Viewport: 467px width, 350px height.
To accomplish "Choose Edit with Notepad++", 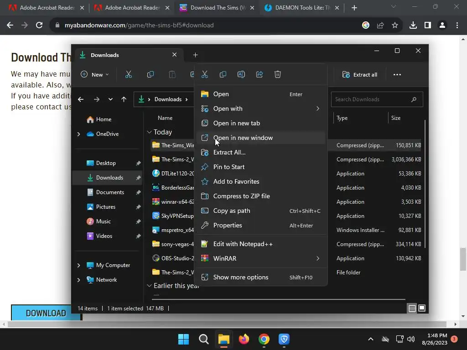I will [260, 244].
